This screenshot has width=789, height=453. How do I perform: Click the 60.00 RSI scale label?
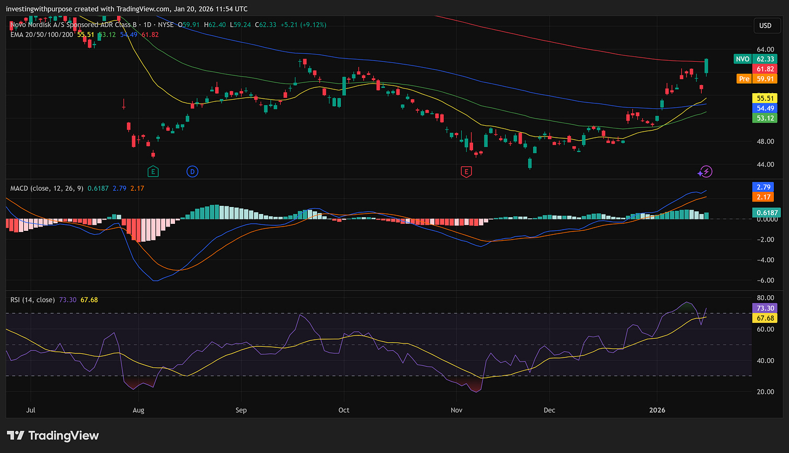point(765,329)
